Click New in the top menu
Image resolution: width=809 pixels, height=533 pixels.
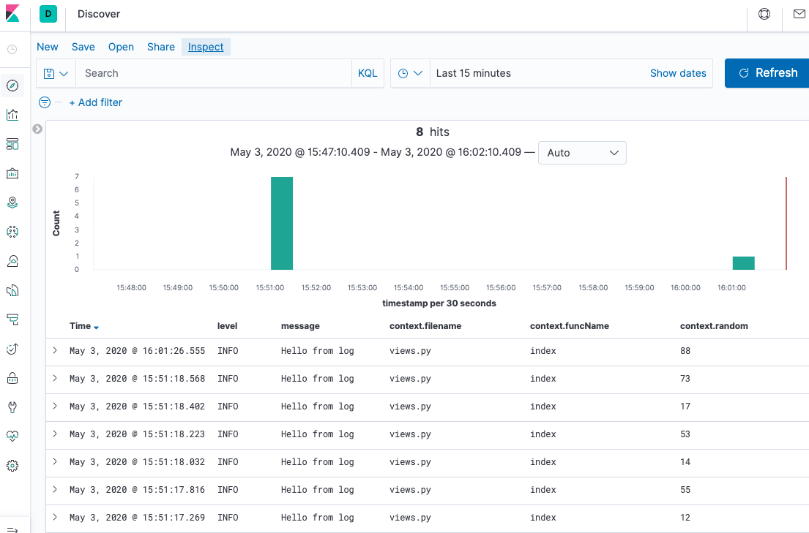[48, 47]
